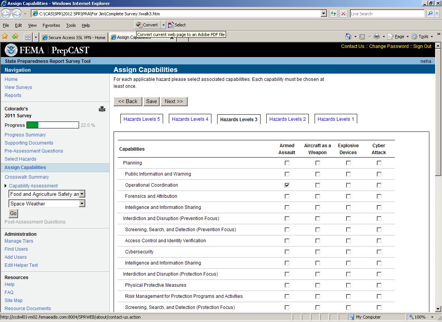Click the Live Search magnifier icon

click(430, 14)
